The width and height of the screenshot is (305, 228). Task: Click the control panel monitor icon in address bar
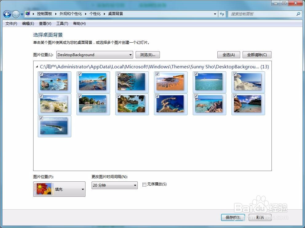click(28, 14)
